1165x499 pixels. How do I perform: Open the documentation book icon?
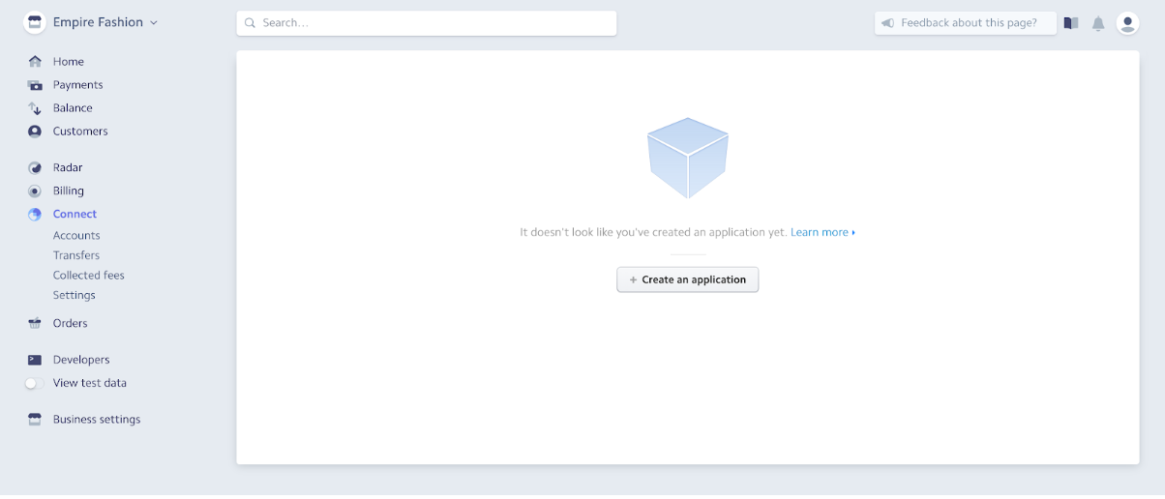1071,23
